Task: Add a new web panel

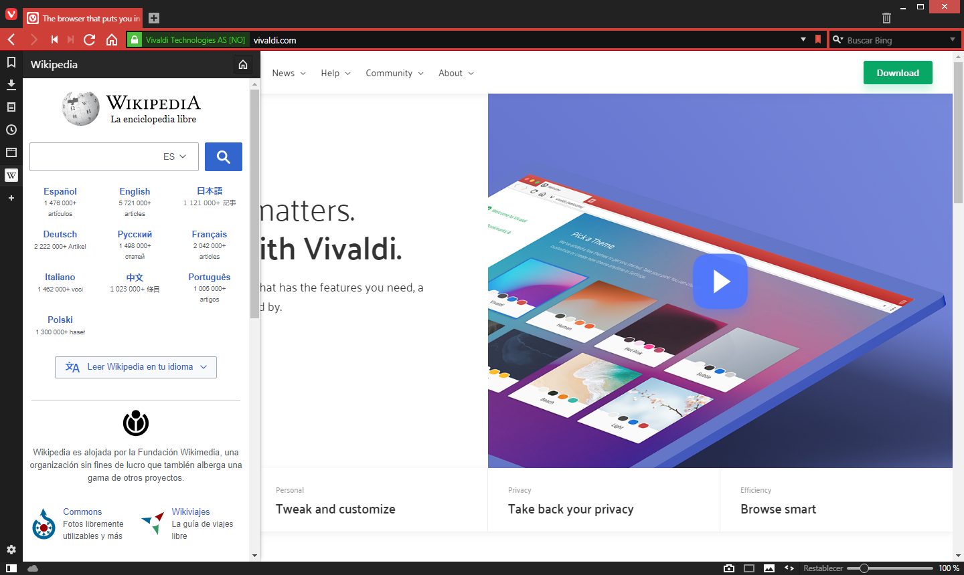Action: click(11, 198)
